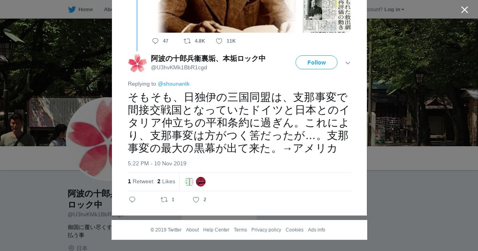Image resolution: width=478 pixels, height=251 pixels.
Task: Show who made the 1 Retweet
Action: point(141,181)
